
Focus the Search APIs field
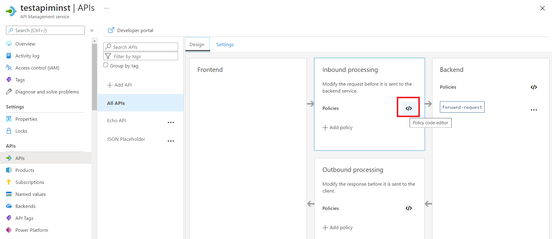(141, 47)
